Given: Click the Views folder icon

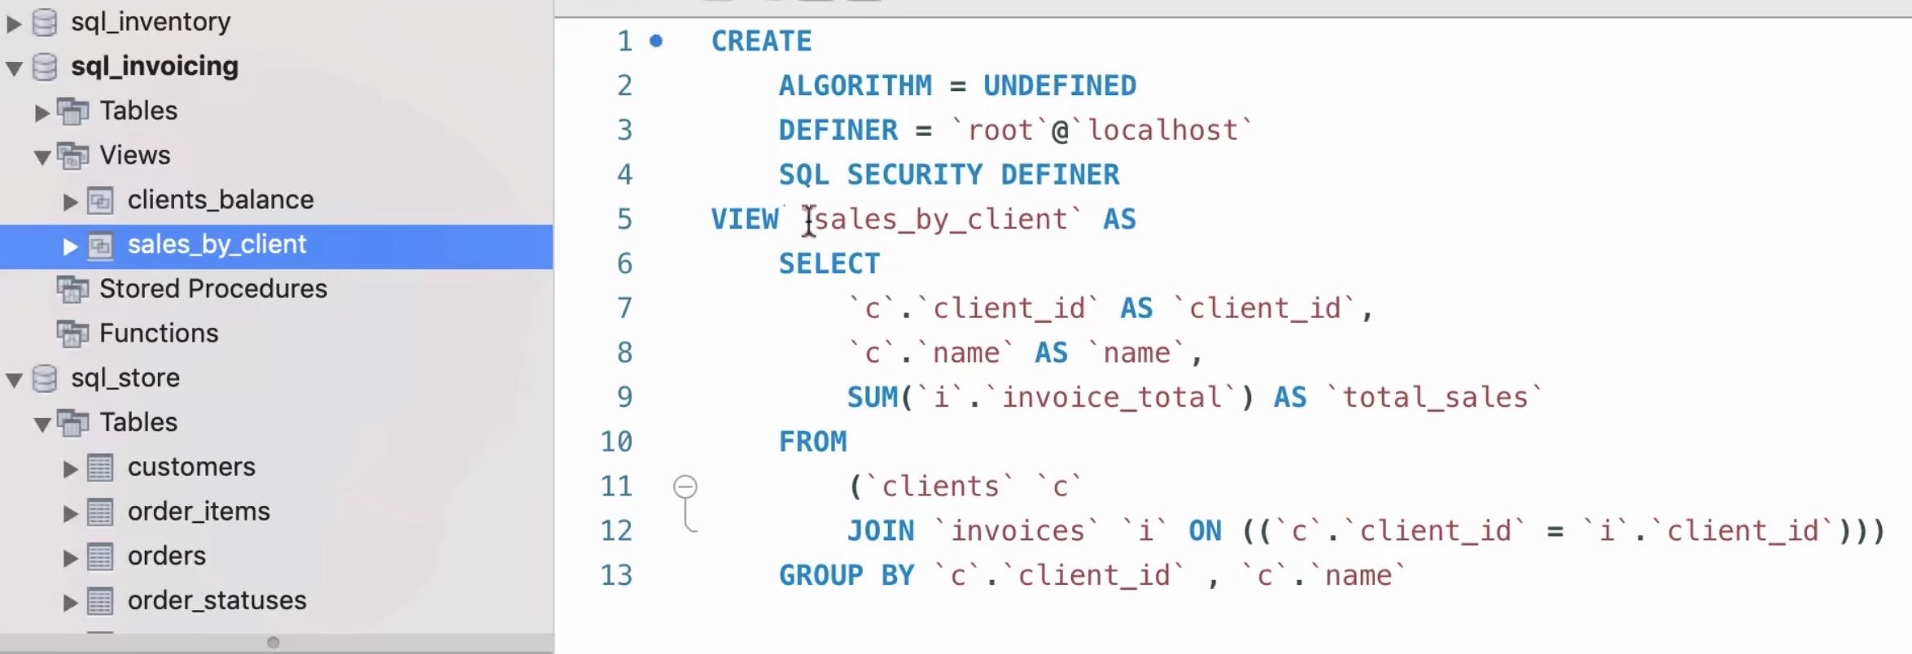Looking at the screenshot, I should pyautogui.click(x=72, y=156).
